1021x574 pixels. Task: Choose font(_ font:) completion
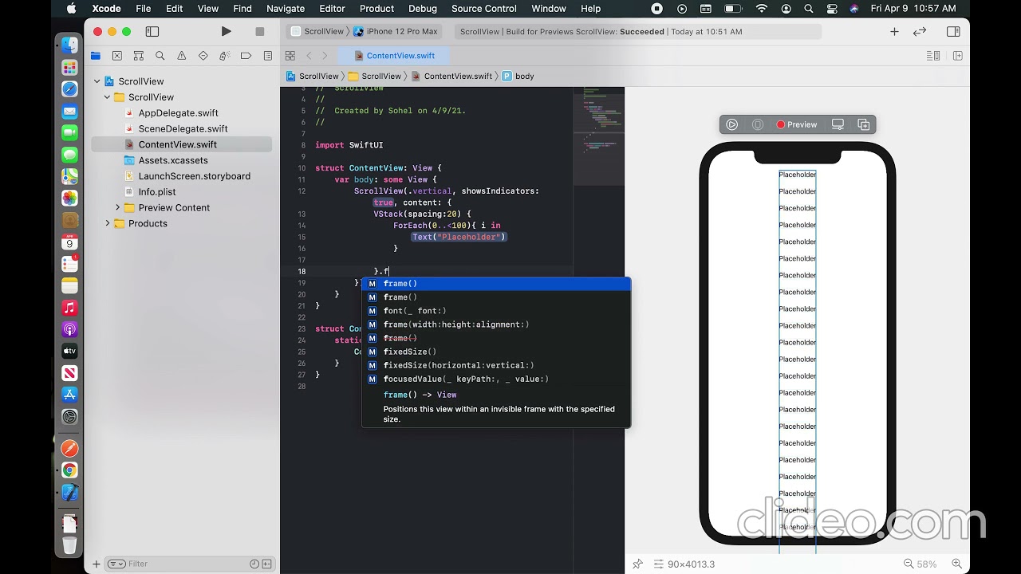tap(496, 311)
